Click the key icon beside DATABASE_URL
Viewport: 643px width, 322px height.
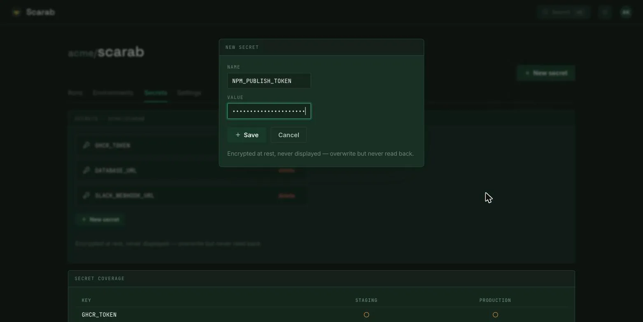86,170
